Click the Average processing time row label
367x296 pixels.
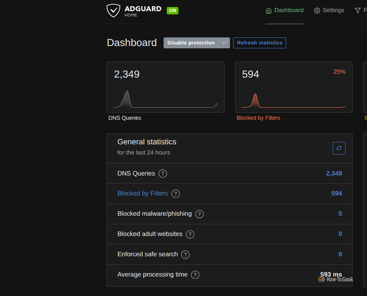click(x=153, y=275)
